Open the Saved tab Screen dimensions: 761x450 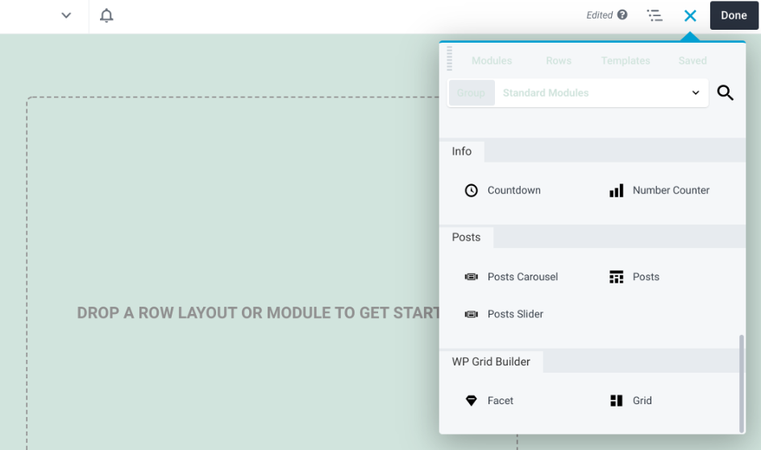(692, 60)
